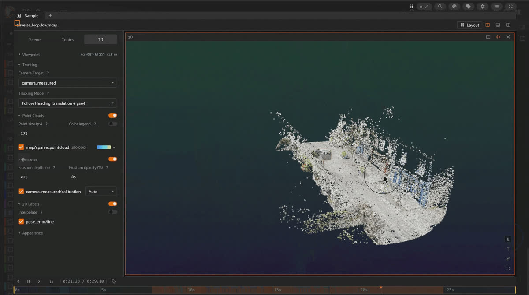This screenshot has width=529, height=295.
Task: Open the Camera Target dropdown
Action: click(x=67, y=83)
